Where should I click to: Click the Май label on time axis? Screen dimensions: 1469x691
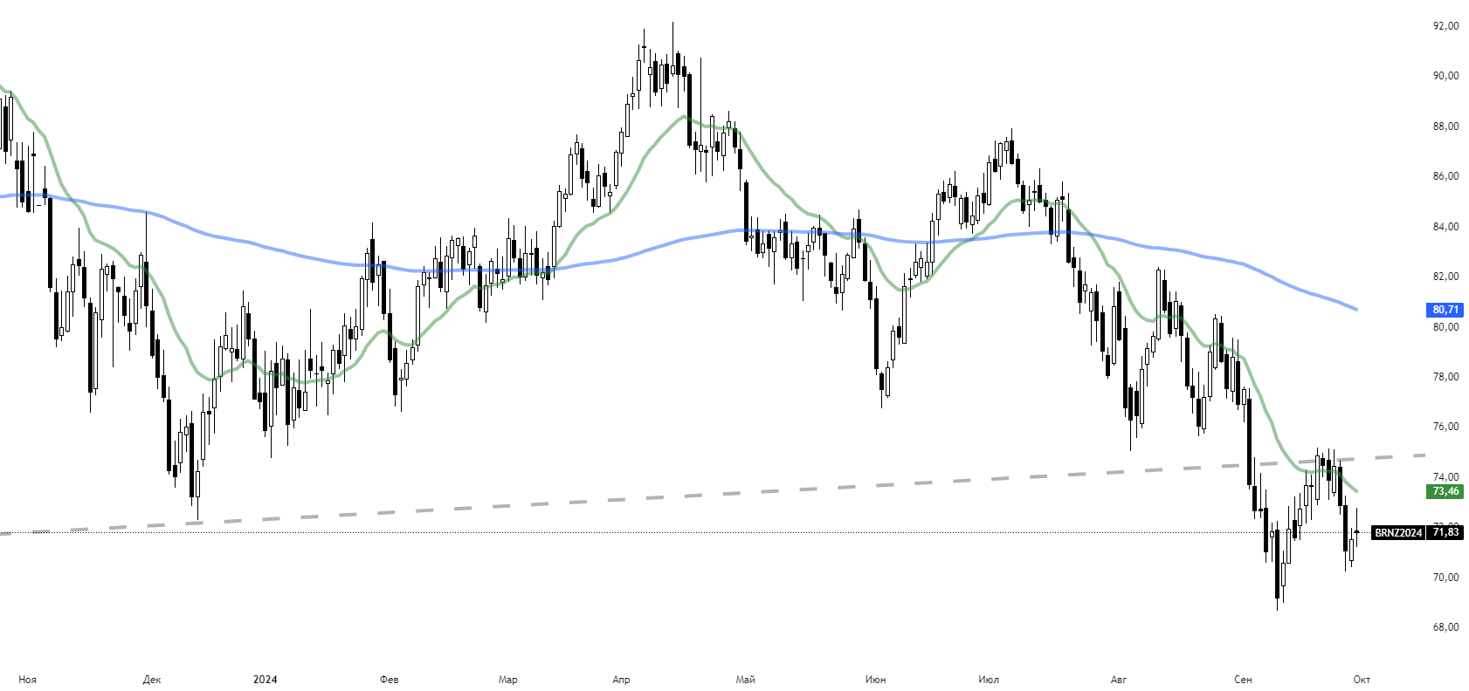(x=746, y=680)
